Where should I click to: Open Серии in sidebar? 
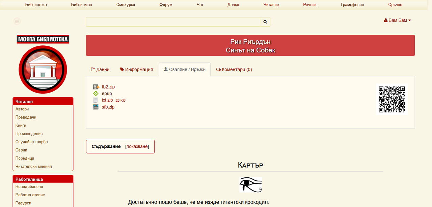tap(21, 150)
